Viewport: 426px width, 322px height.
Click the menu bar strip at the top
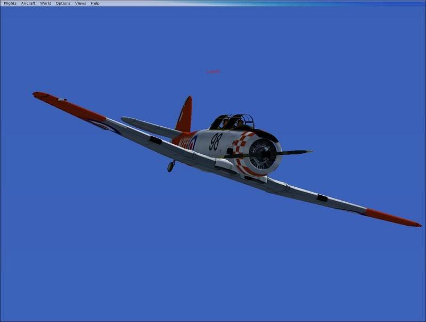coord(213,3)
